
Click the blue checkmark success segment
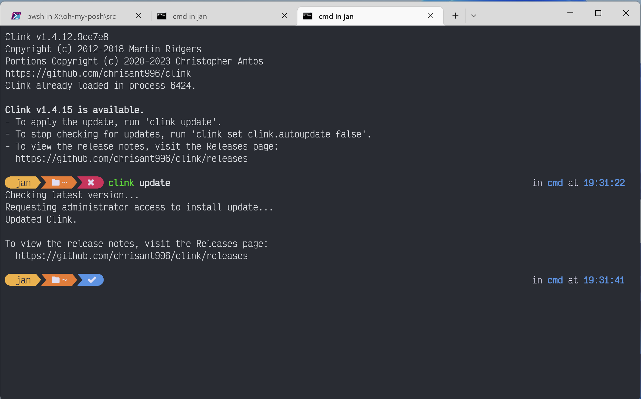[x=91, y=280]
